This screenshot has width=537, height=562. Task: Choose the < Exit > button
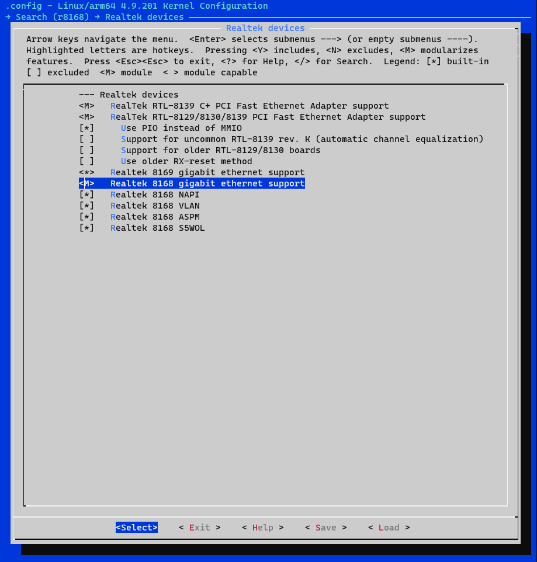click(200, 528)
